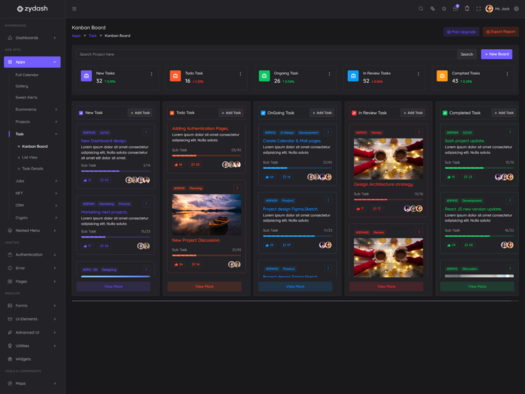Viewport: 525px width, 394px height.
Task: Toggle the Todo Task column checkbox
Action: pos(172,113)
